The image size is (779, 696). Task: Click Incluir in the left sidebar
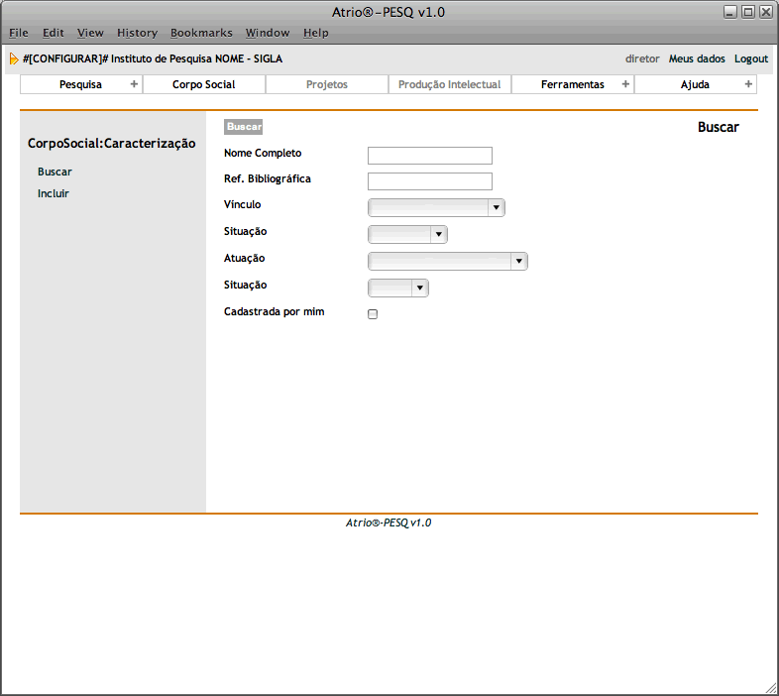[x=54, y=193]
